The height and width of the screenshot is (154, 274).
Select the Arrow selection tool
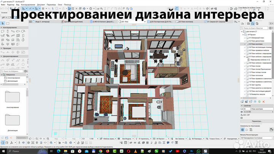click(3, 23)
